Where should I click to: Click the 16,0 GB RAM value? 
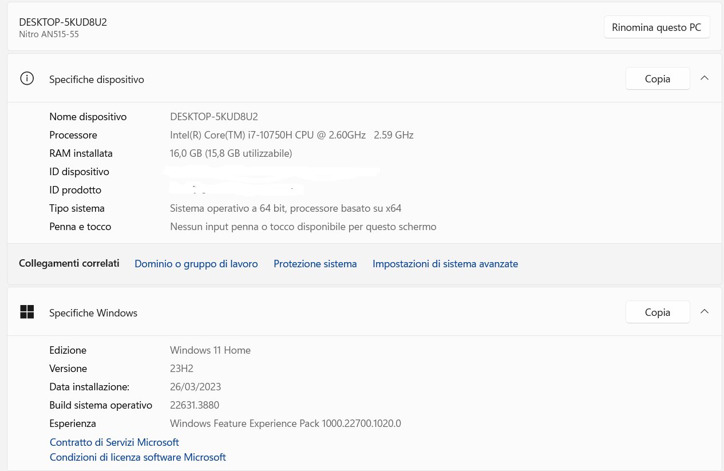231,153
